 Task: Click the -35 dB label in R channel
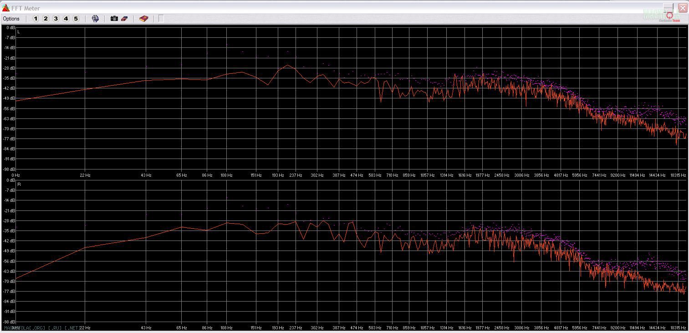coord(10,231)
